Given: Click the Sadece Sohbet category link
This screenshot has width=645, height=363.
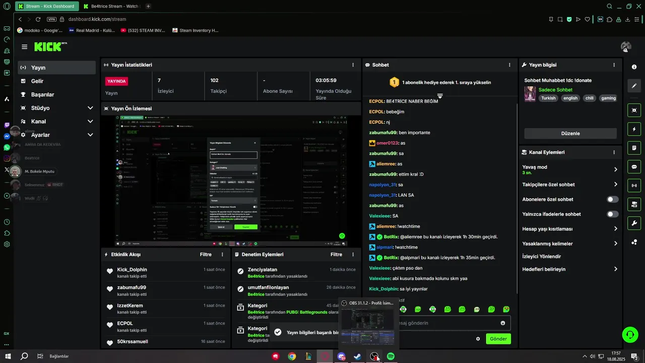Looking at the screenshot, I should (x=555, y=90).
